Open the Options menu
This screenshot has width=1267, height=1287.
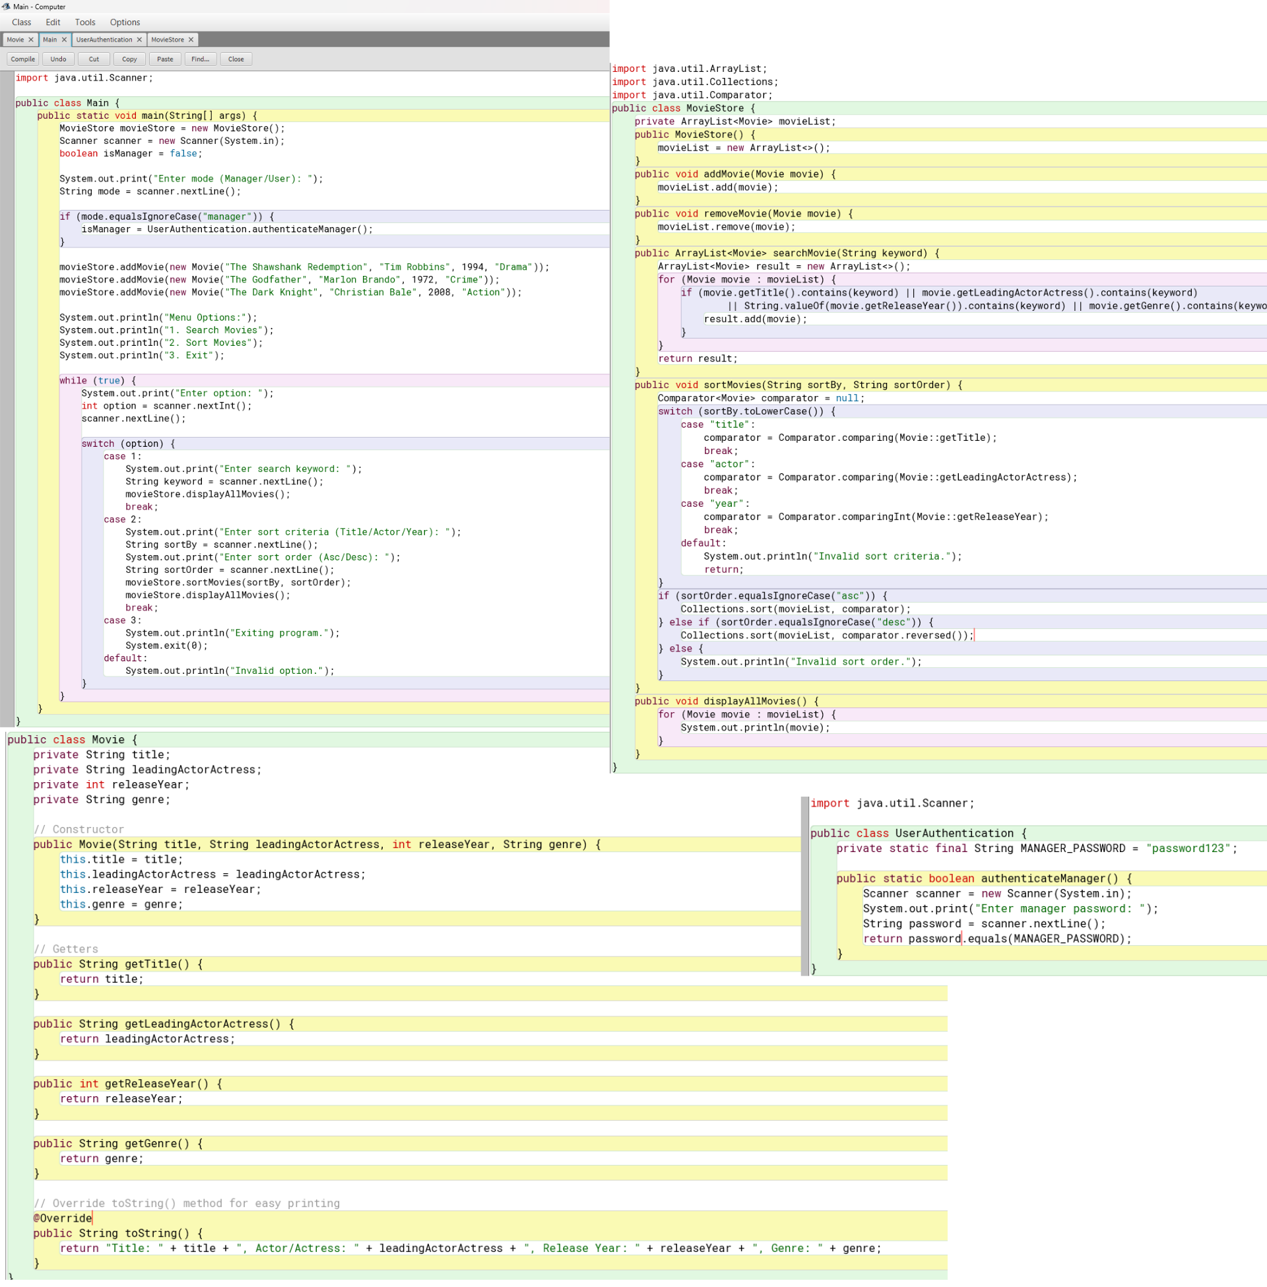pyautogui.click(x=124, y=22)
